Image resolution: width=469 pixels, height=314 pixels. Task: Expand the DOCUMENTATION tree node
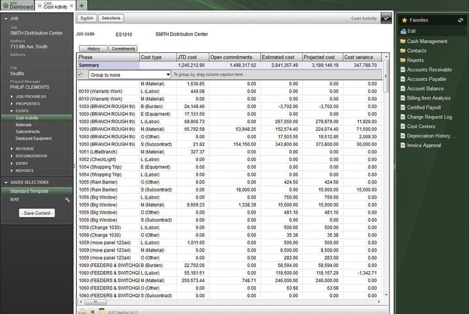tap(12, 156)
